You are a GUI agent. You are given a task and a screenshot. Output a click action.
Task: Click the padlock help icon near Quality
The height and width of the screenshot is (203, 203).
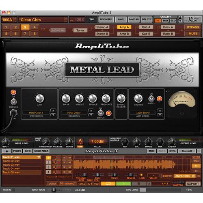click(180, 19)
